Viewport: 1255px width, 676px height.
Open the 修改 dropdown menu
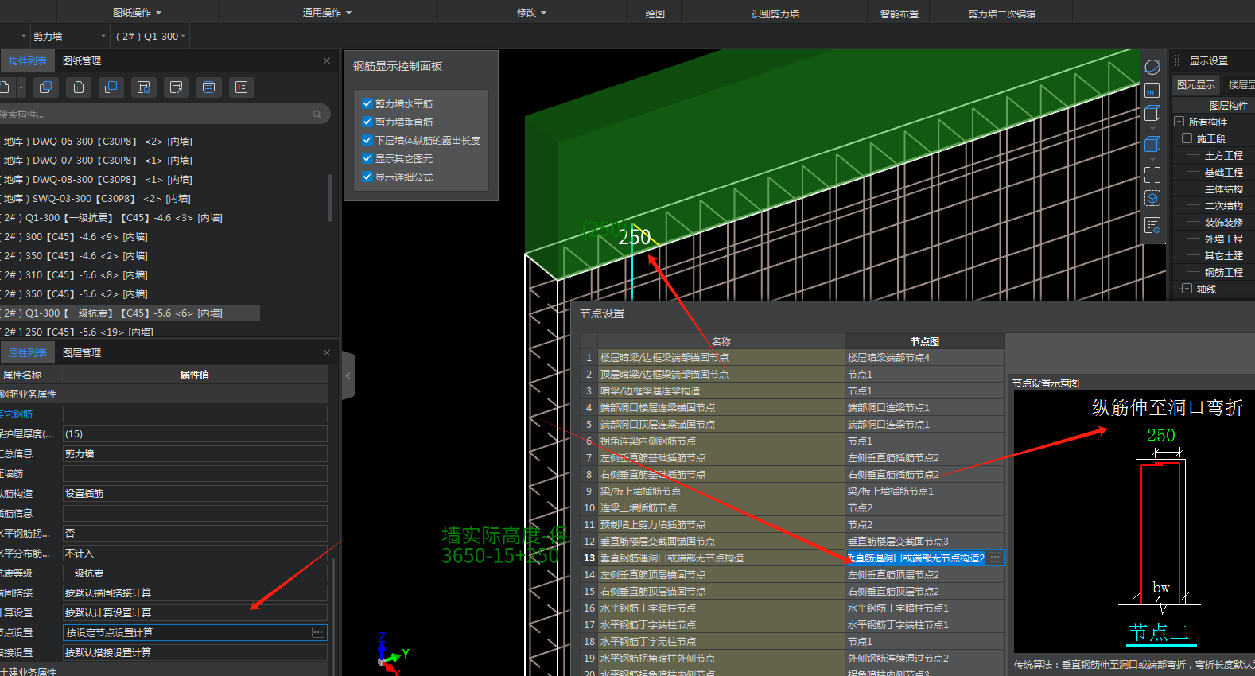(531, 13)
